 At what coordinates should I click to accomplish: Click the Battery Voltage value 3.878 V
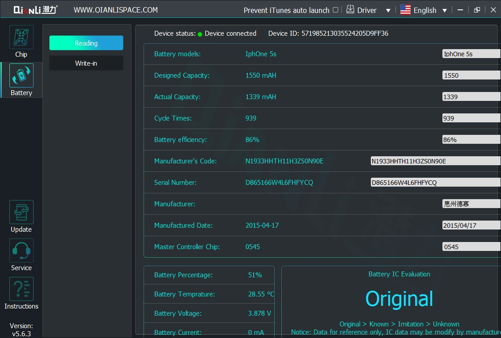[x=259, y=313]
